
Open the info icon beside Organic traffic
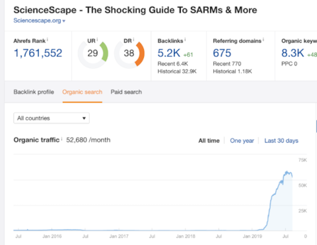click(x=62, y=139)
